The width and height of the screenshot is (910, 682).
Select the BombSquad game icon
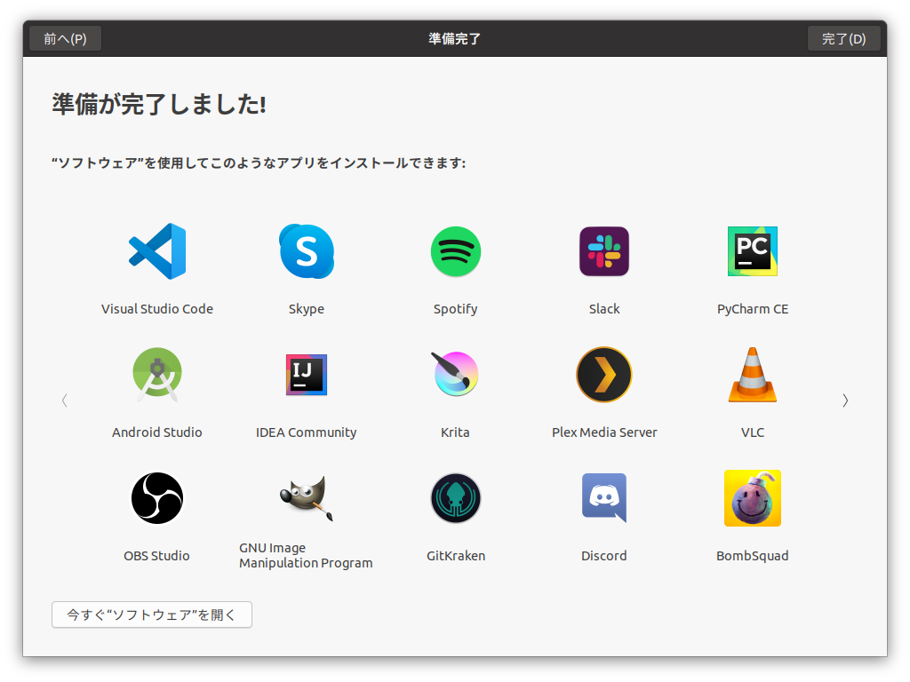(x=753, y=498)
